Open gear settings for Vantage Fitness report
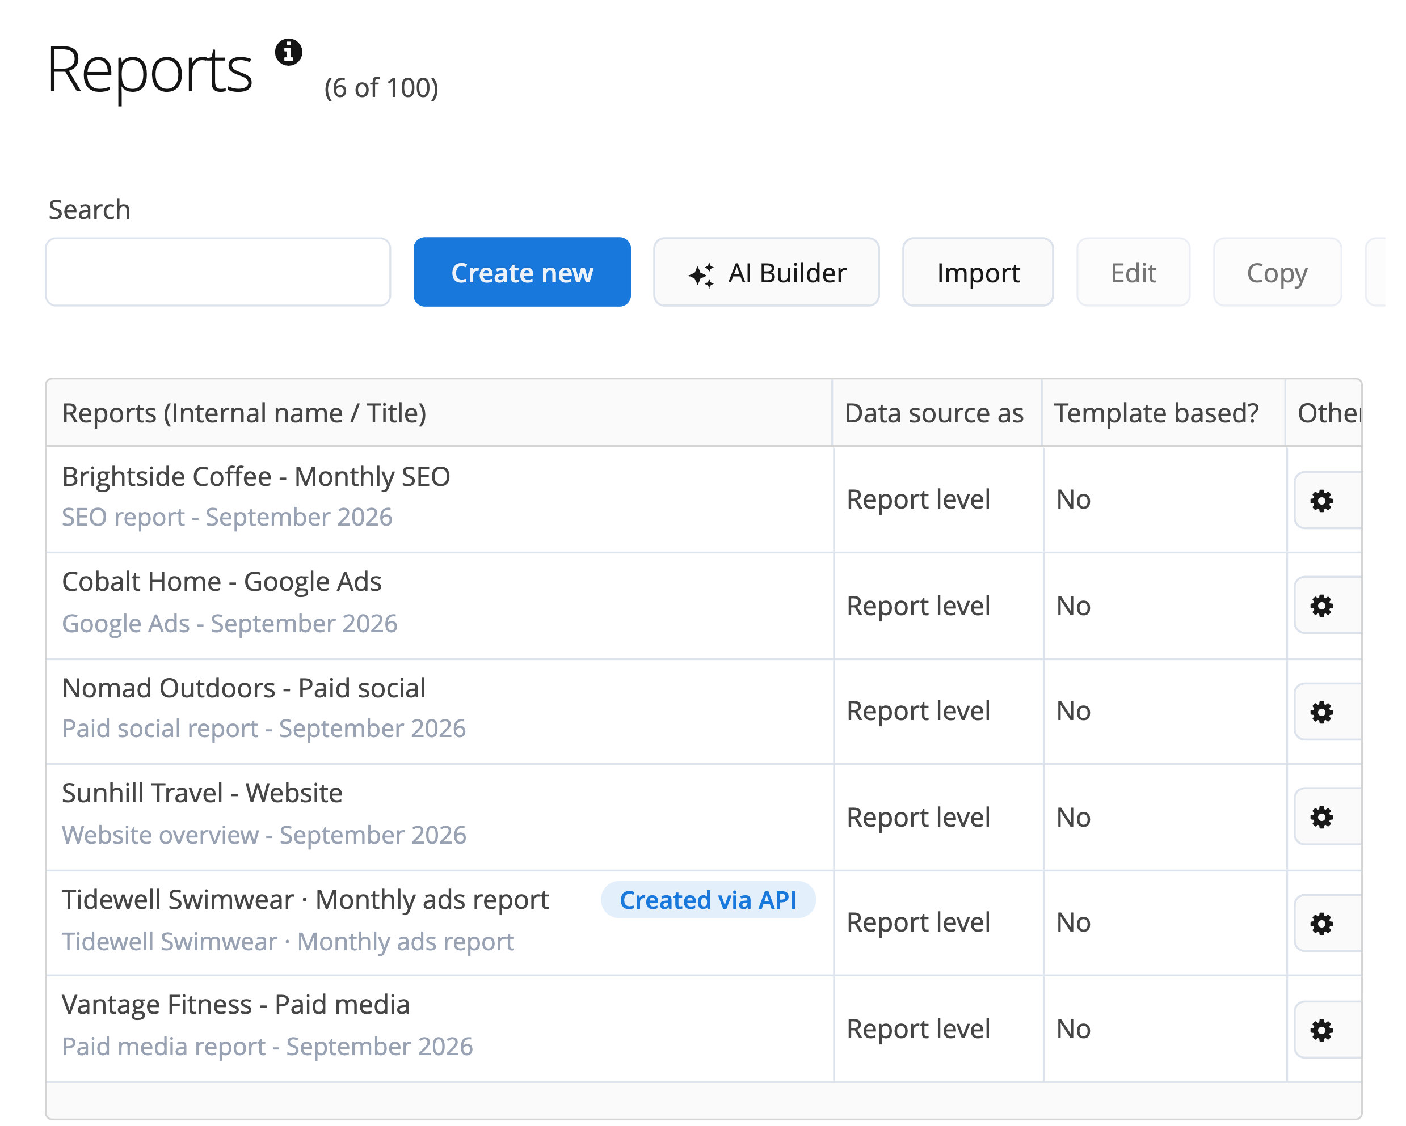 coord(1328,1030)
